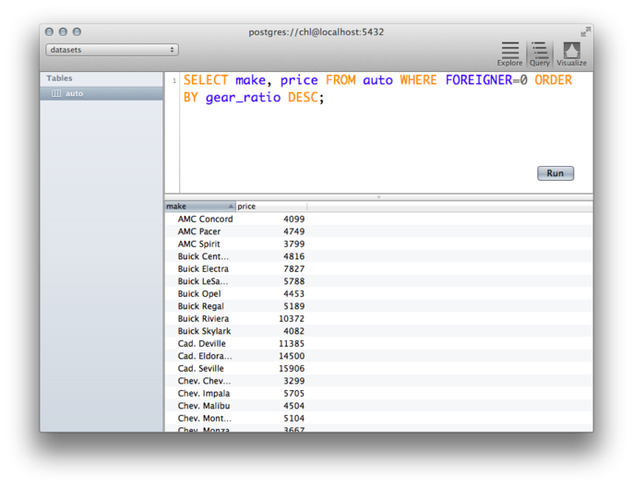Sort results by price column header
Image resolution: width=633 pixels, height=487 pixels.
point(270,207)
